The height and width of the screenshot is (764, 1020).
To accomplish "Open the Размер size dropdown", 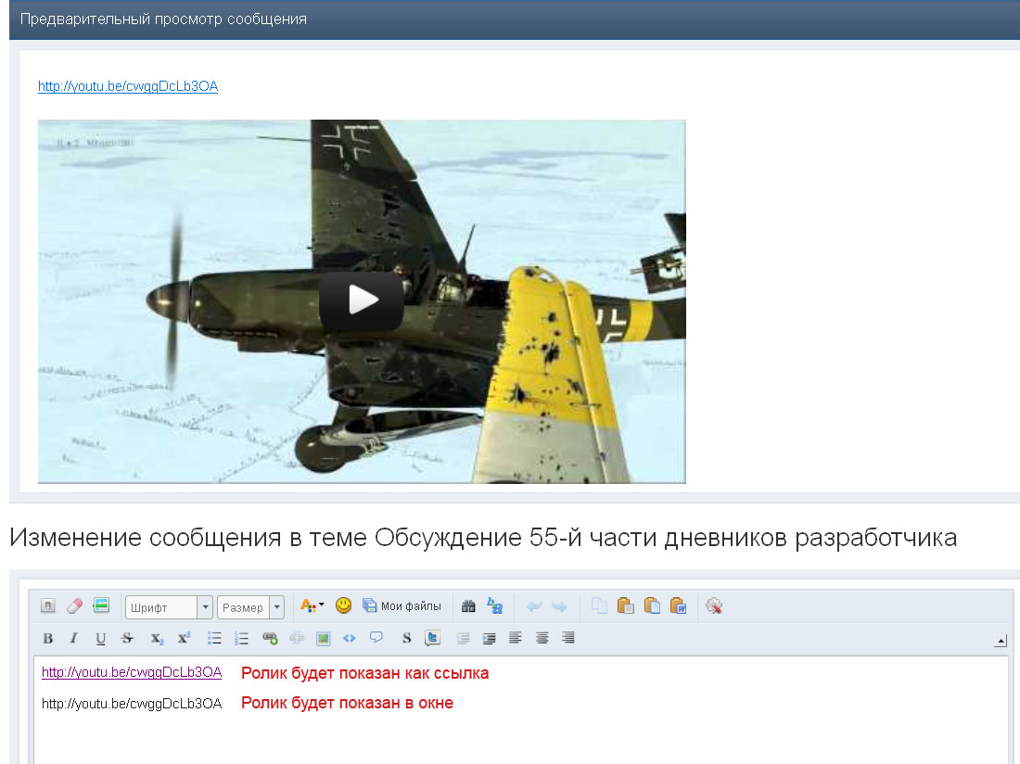I will point(250,607).
